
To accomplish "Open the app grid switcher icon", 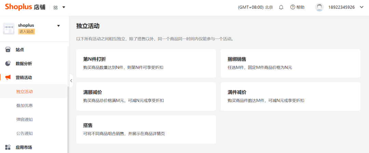I will click(56, 7).
